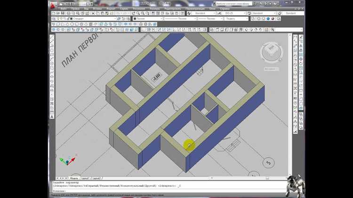Click the Save icon in standard toolbar
353x198 pixels.
point(63,13)
